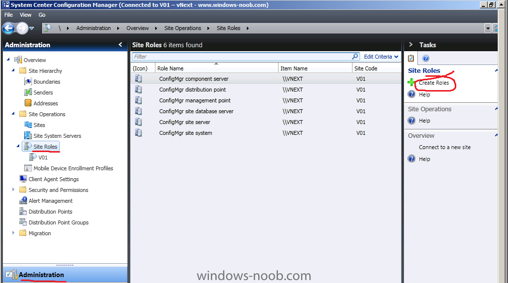Sort by the Role Name column header
Screen dimensions: 508x283
(x=216, y=68)
